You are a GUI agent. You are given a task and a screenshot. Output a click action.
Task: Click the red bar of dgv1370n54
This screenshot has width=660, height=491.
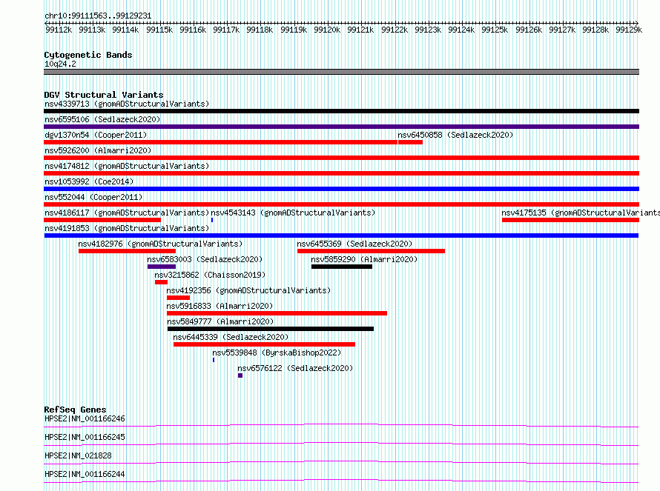220,142
